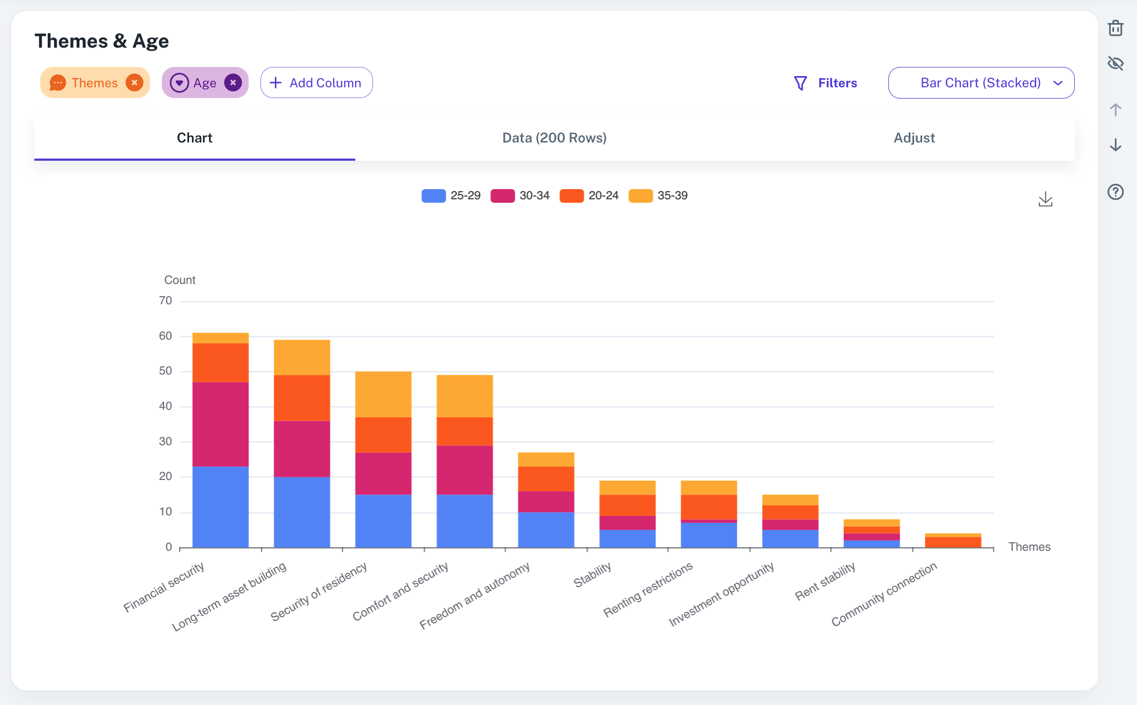The height and width of the screenshot is (705, 1137).
Task: Remove the Age column with its x button
Action: (233, 82)
